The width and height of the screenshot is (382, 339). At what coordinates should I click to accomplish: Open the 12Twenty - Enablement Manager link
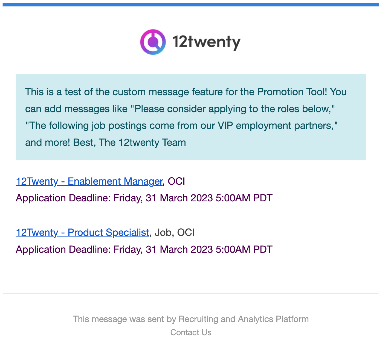tap(89, 181)
